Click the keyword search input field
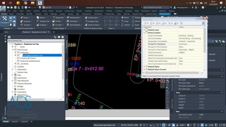 point(156,7)
